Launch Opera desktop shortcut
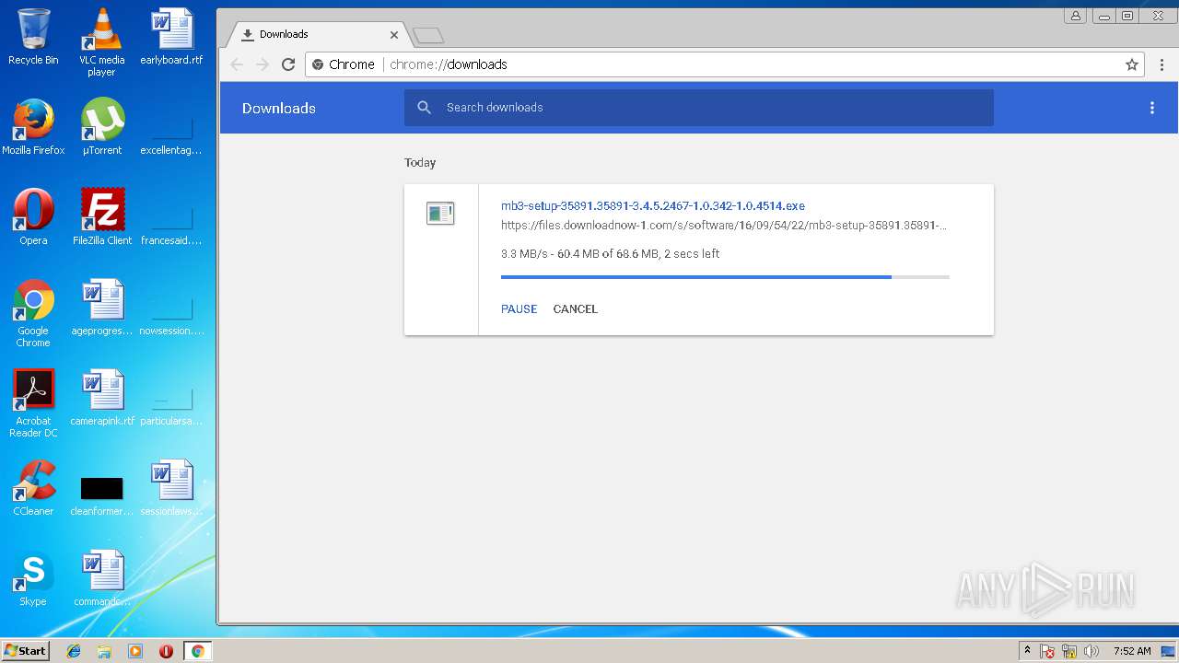The width and height of the screenshot is (1179, 663). 33,217
